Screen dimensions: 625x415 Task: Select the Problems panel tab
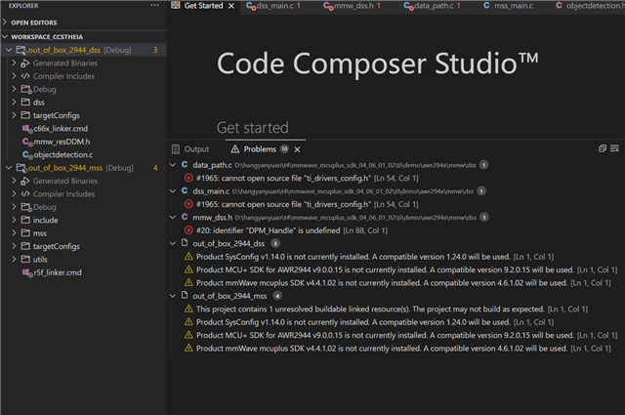(259, 149)
